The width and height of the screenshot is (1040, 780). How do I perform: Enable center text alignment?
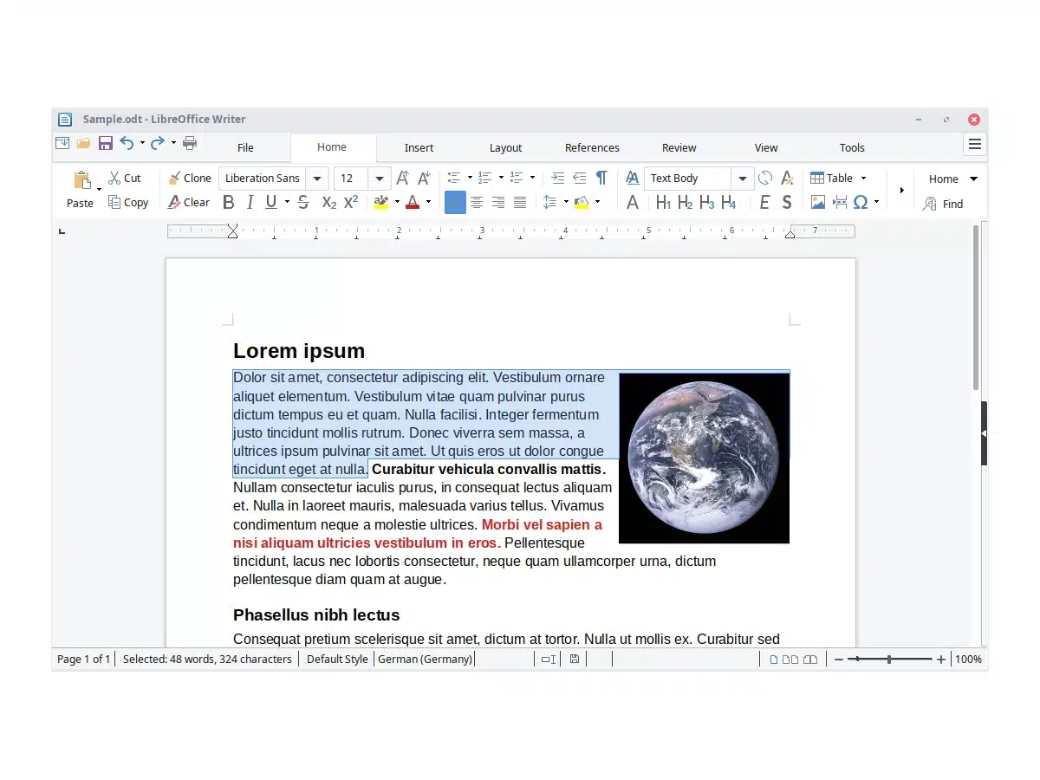click(477, 203)
